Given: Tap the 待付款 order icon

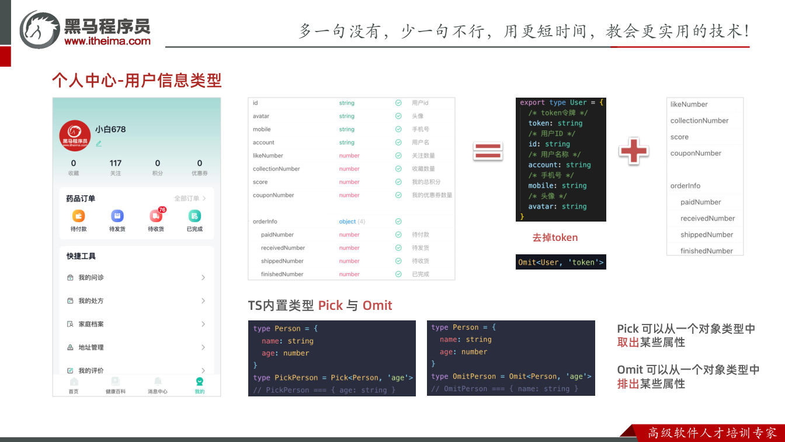Looking at the screenshot, I should point(78,216).
